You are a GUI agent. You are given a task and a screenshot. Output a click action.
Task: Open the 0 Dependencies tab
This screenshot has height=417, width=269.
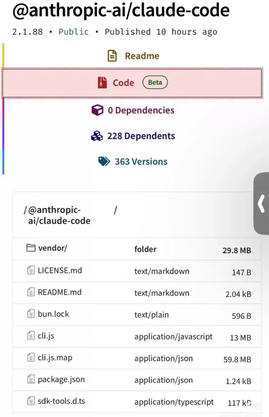133,110
